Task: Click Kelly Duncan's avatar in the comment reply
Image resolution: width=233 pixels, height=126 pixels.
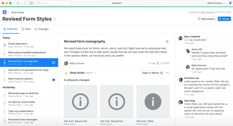Action: [188, 67]
